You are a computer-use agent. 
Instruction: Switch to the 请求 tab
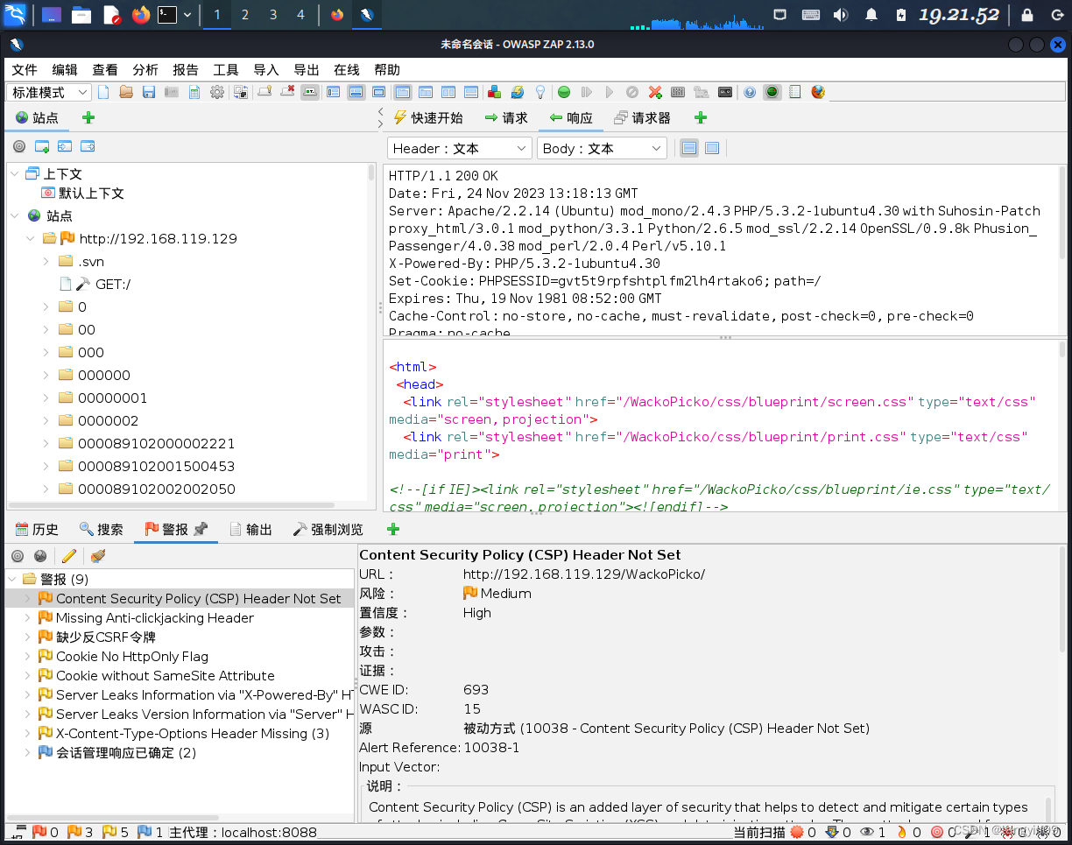[x=506, y=117]
